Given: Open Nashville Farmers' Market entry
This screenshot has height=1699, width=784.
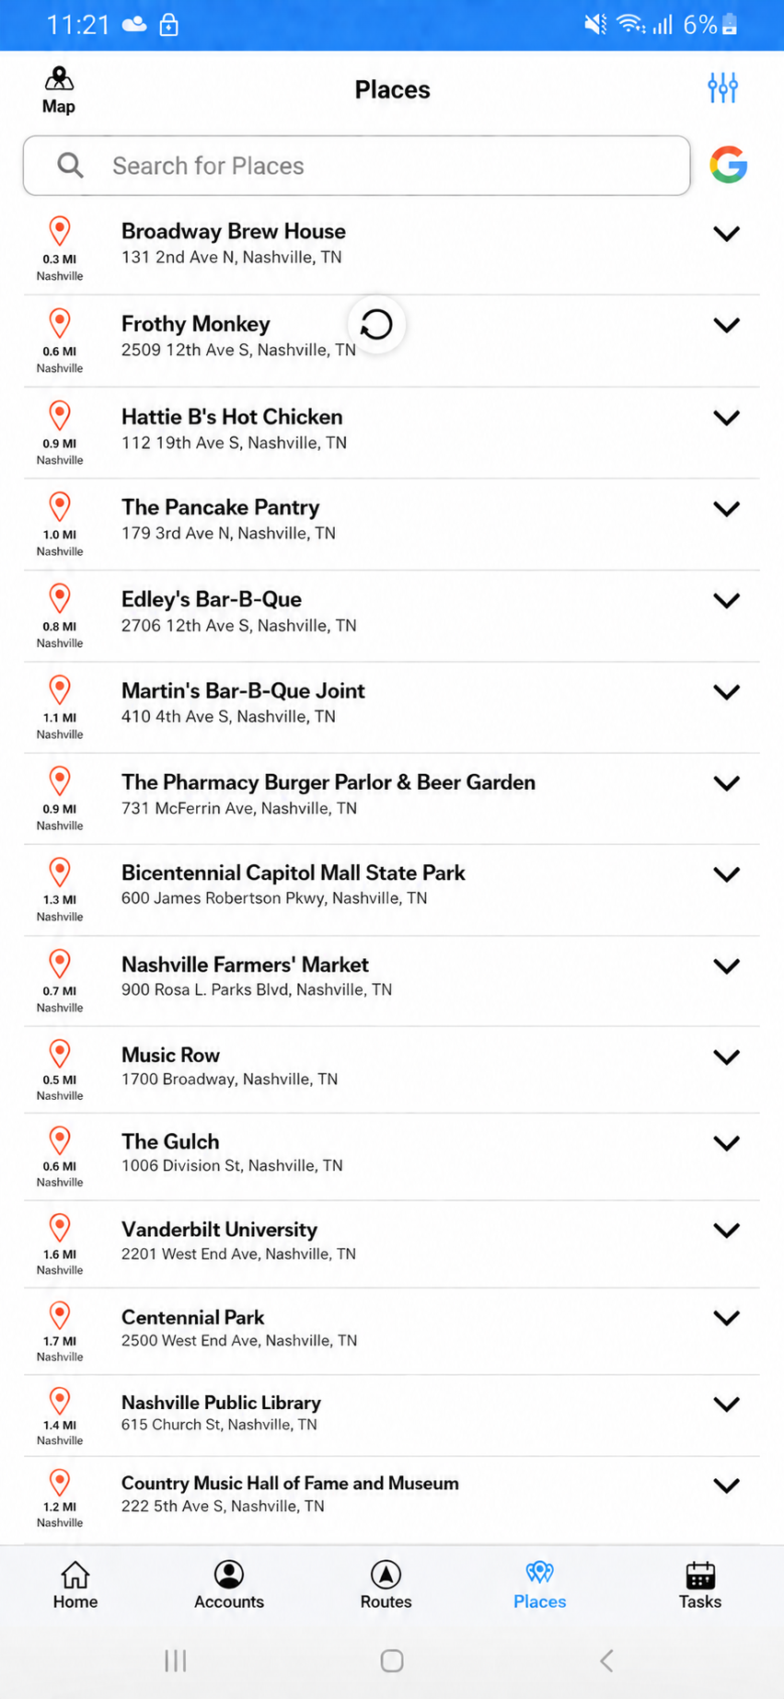Looking at the screenshot, I should point(392,981).
